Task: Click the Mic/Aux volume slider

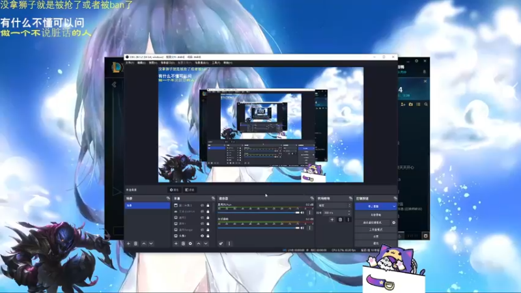Action: click(259, 213)
